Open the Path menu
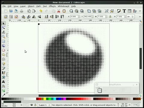 tap(39, 6)
